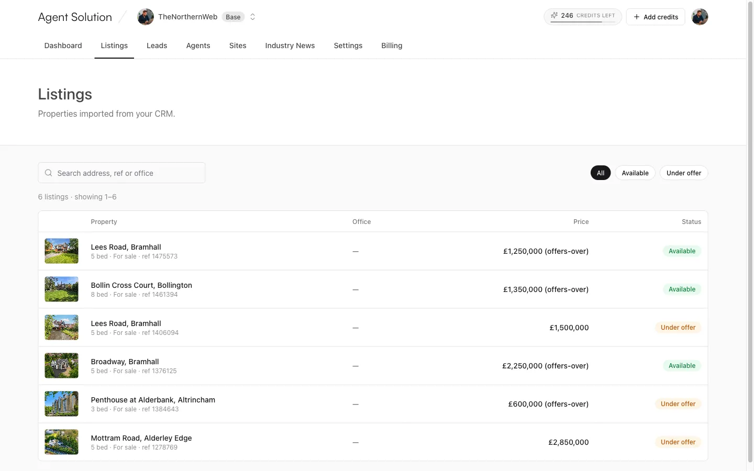Filter by Available listings

(x=635, y=173)
